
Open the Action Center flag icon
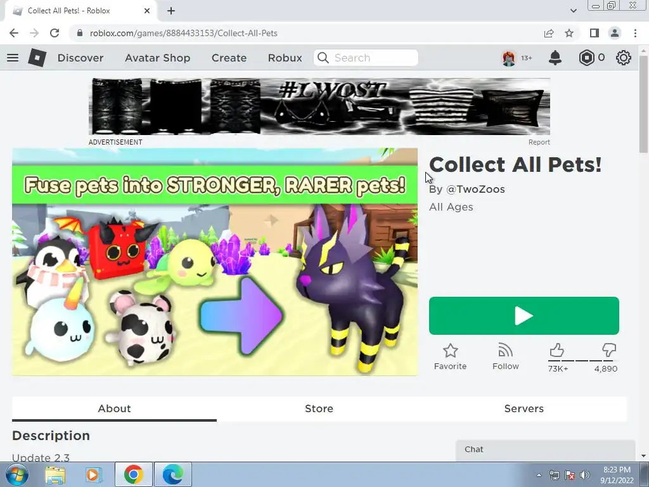[570, 475]
